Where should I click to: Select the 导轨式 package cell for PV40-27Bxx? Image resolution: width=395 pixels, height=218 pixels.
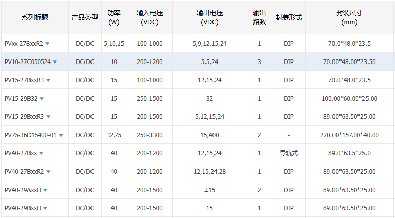pos(288,153)
